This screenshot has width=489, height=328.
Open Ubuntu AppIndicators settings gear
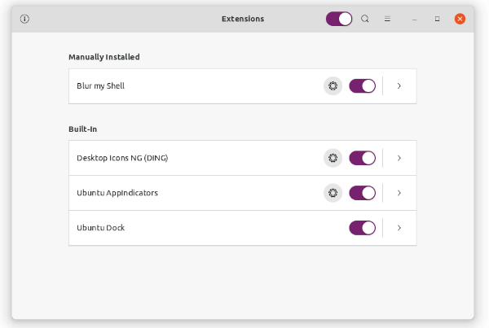point(333,193)
